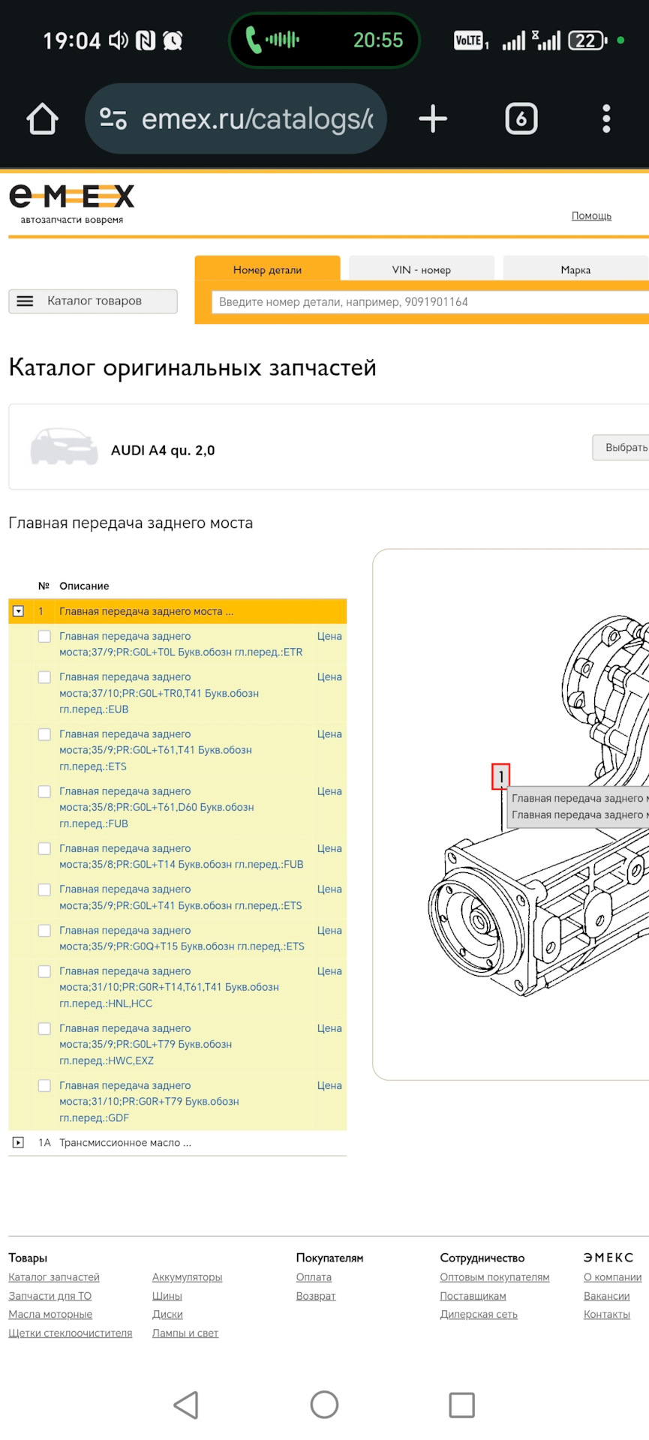Click the emex logo
Screen dimensions: 649x1440
pyautogui.click(x=72, y=204)
